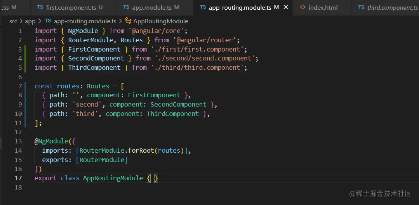Screen dimensions: 419x205
Task: Click the TS icon on app.module.ts tab
Action: click(126, 7)
